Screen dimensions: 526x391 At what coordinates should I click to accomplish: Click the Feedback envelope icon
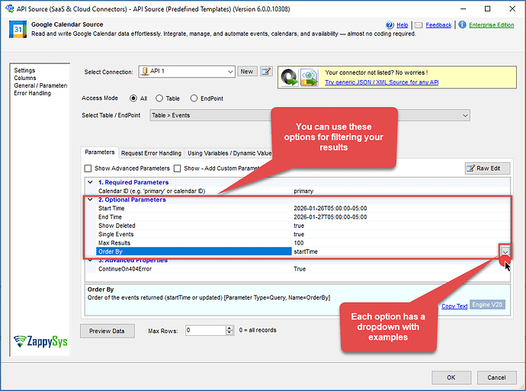419,25
